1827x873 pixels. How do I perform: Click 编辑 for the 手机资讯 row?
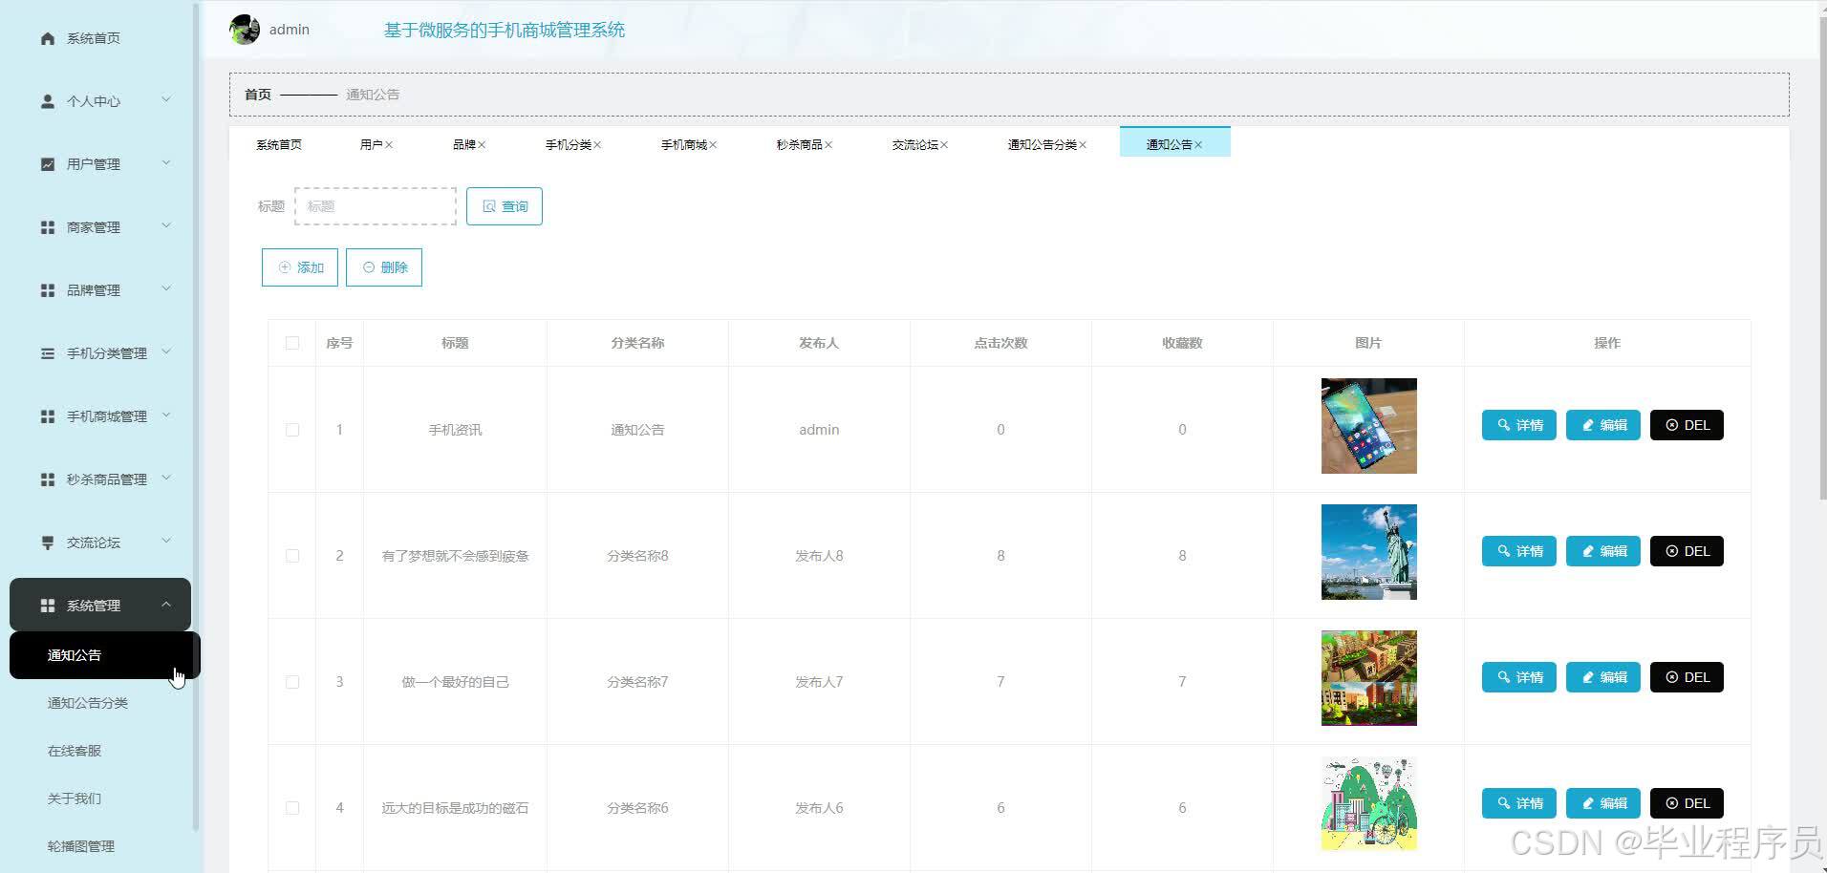[x=1603, y=425]
